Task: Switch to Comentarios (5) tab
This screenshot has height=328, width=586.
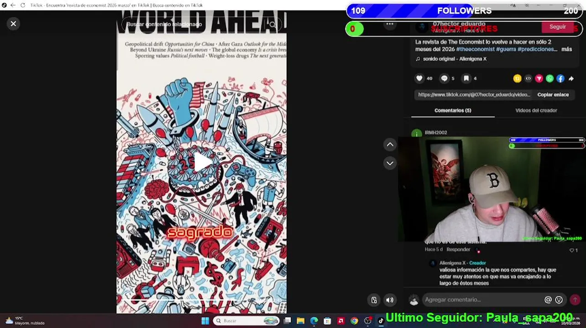Action: coord(453,110)
